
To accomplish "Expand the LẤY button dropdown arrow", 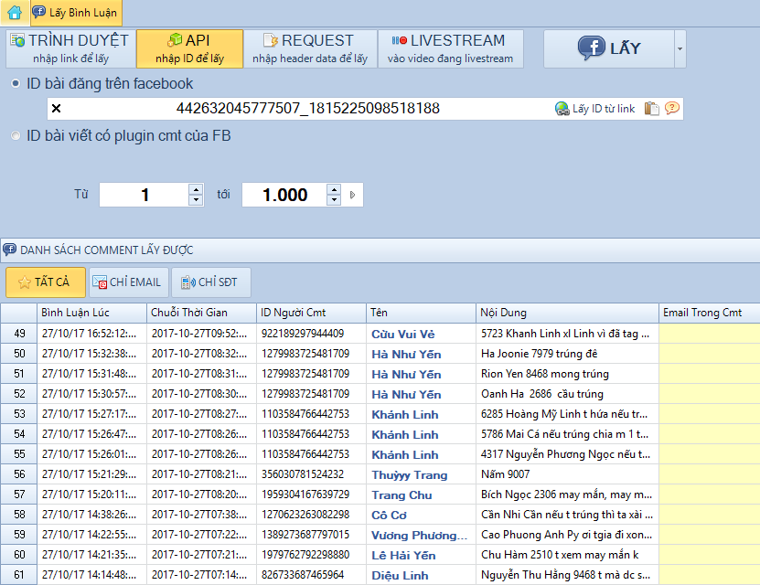I will pyautogui.click(x=680, y=48).
